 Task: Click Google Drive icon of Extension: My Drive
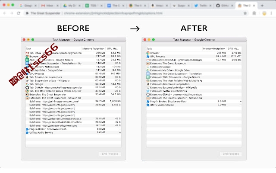148,70
